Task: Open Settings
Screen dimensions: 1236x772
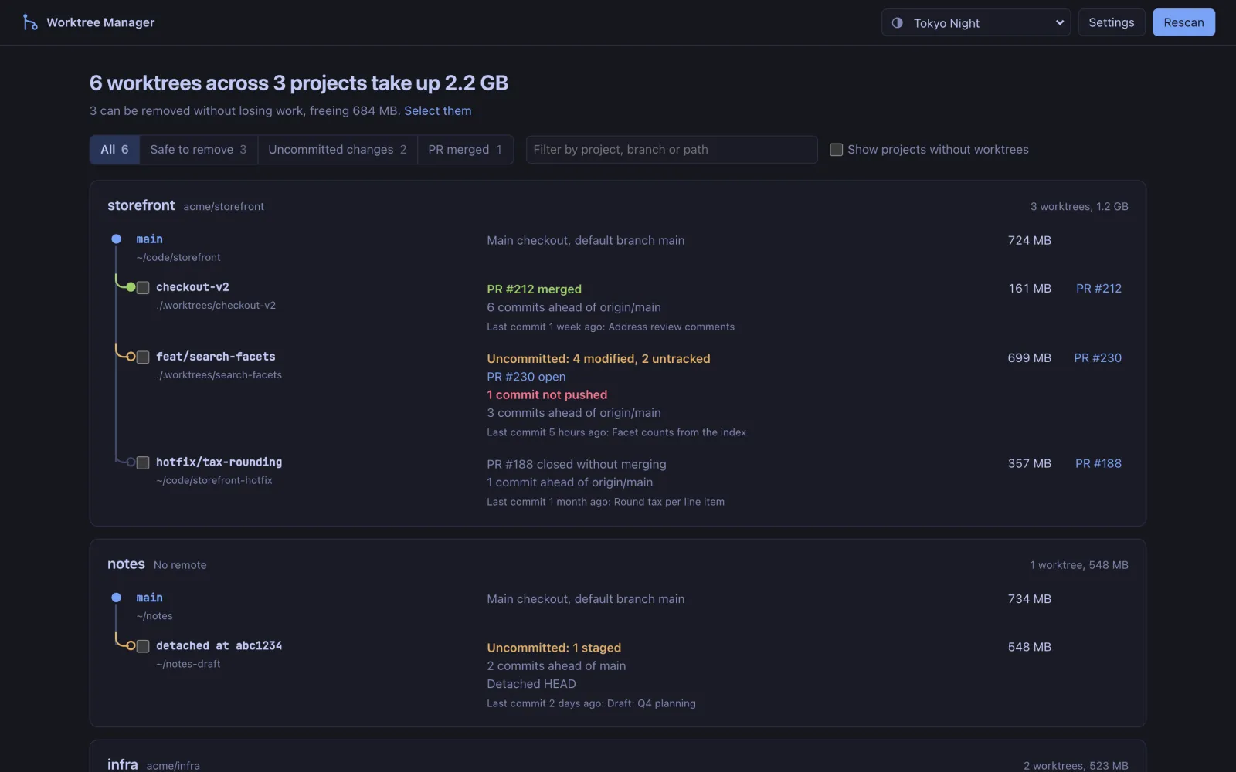Action: [x=1111, y=22]
